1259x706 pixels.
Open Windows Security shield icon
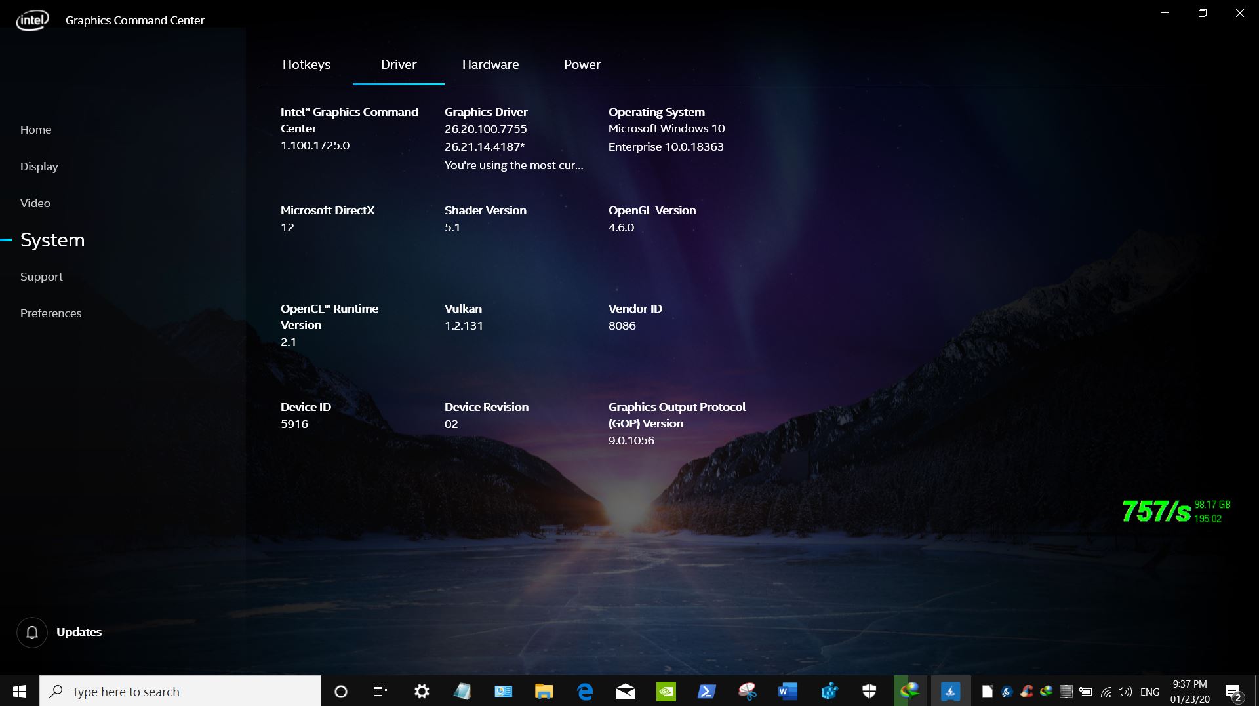[x=869, y=691]
